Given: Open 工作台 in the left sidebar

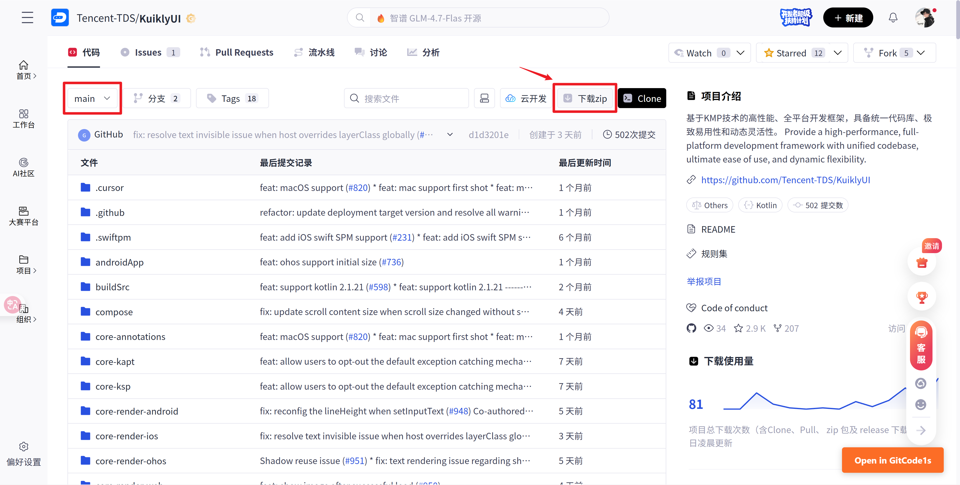Looking at the screenshot, I should (x=23, y=119).
